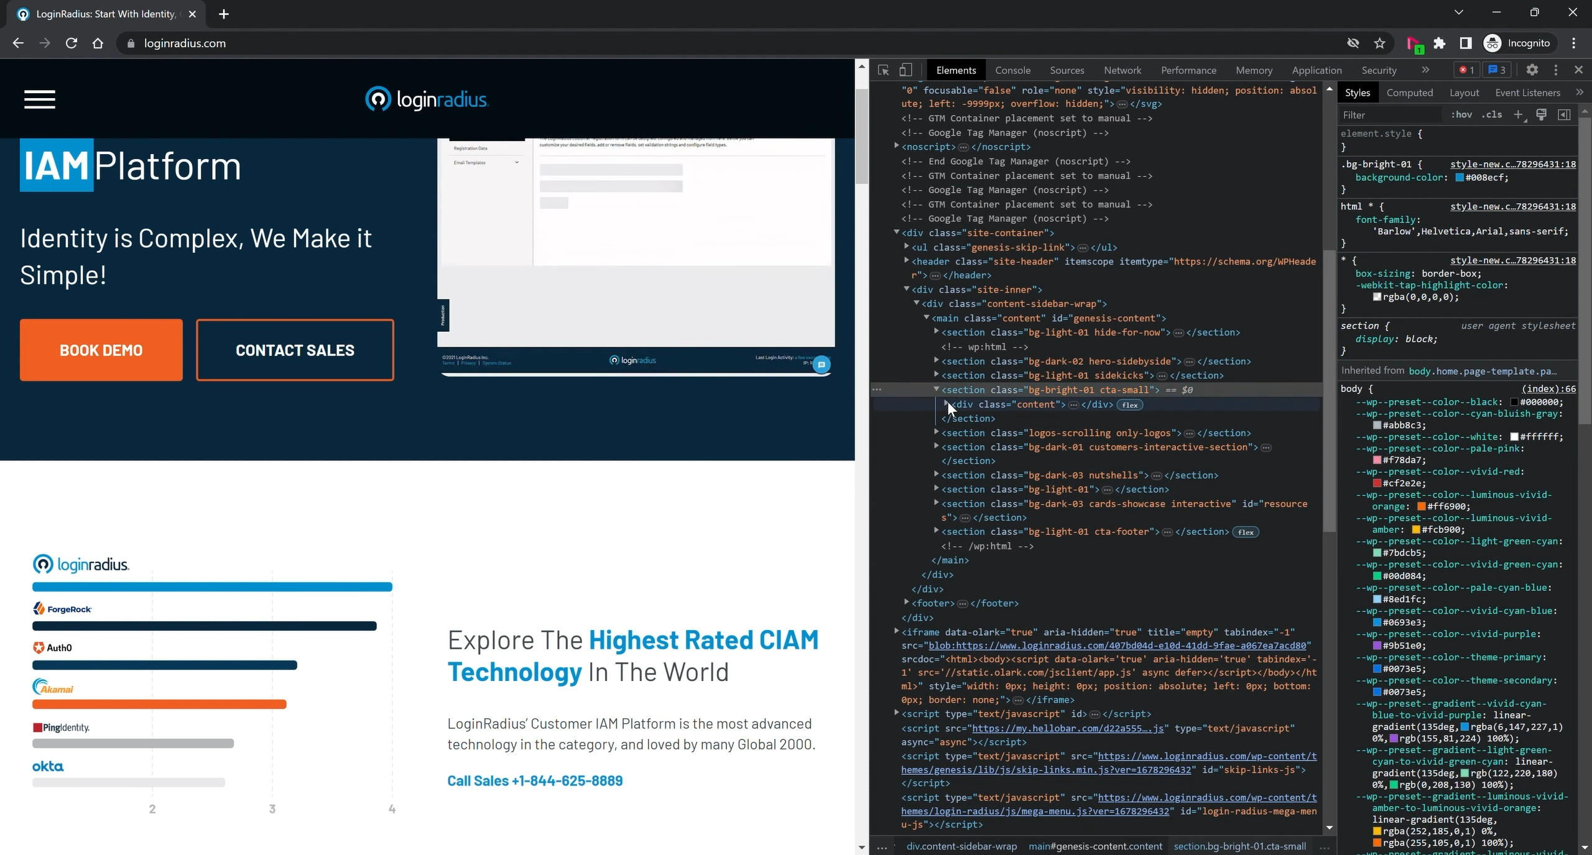Expand the logos-scrolling section node
The width and height of the screenshot is (1592, 855).
point(937,432)
